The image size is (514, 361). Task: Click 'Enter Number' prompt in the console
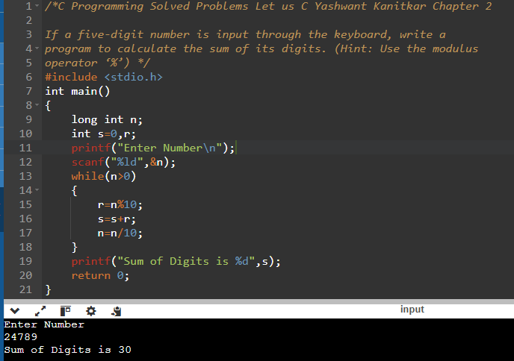(x=44, y=324)
